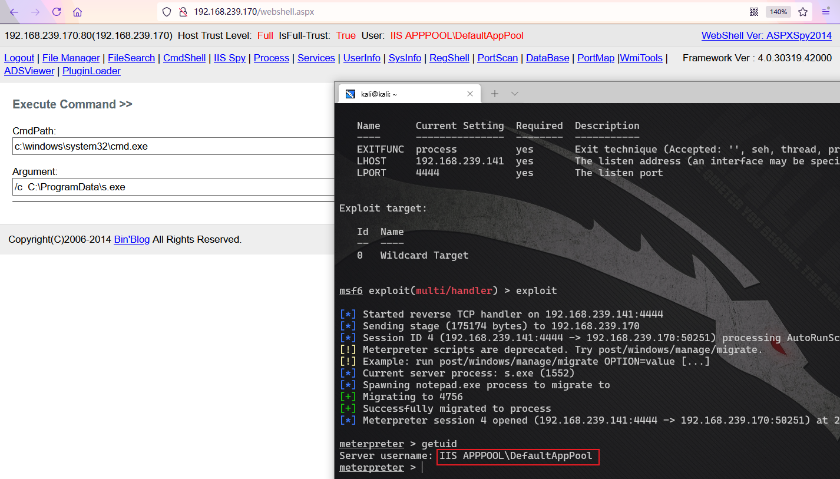Click 'Sending stage (175174 bytes)' line

coord(490,326)
